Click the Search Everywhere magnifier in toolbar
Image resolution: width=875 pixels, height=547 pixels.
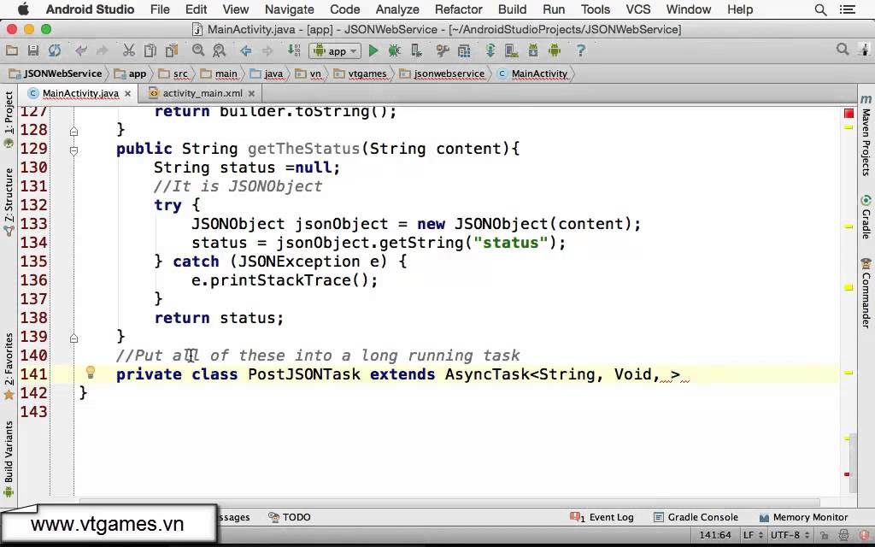(x=843, y=50)
